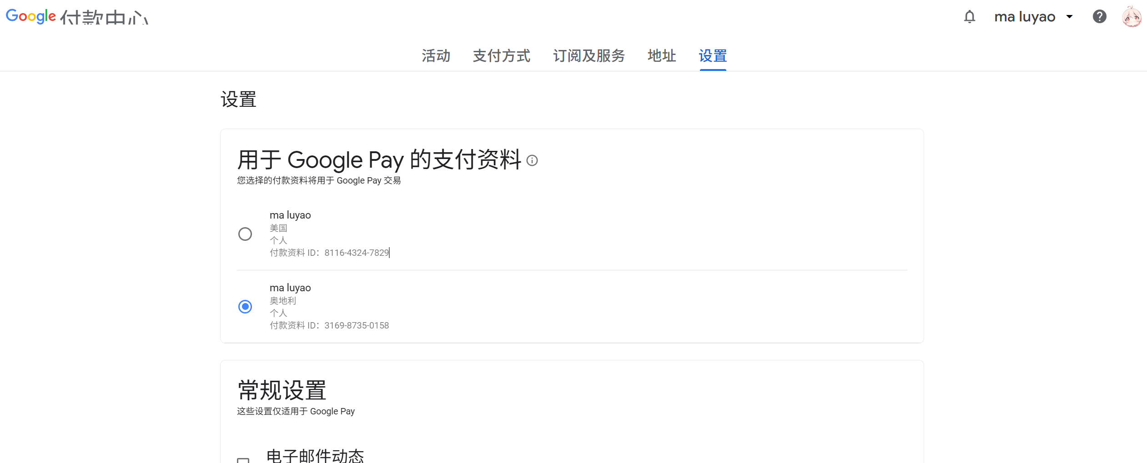Show info about Google Pay 支付资料
This screenshot has height=463, width=1147.
pyautogui.click(x=532, y=160)
